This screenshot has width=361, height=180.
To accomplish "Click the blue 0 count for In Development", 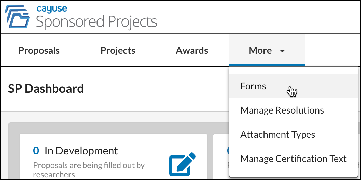I will pos(36,151).
